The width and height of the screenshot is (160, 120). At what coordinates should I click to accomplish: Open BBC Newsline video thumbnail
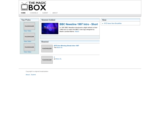(50, 28)
